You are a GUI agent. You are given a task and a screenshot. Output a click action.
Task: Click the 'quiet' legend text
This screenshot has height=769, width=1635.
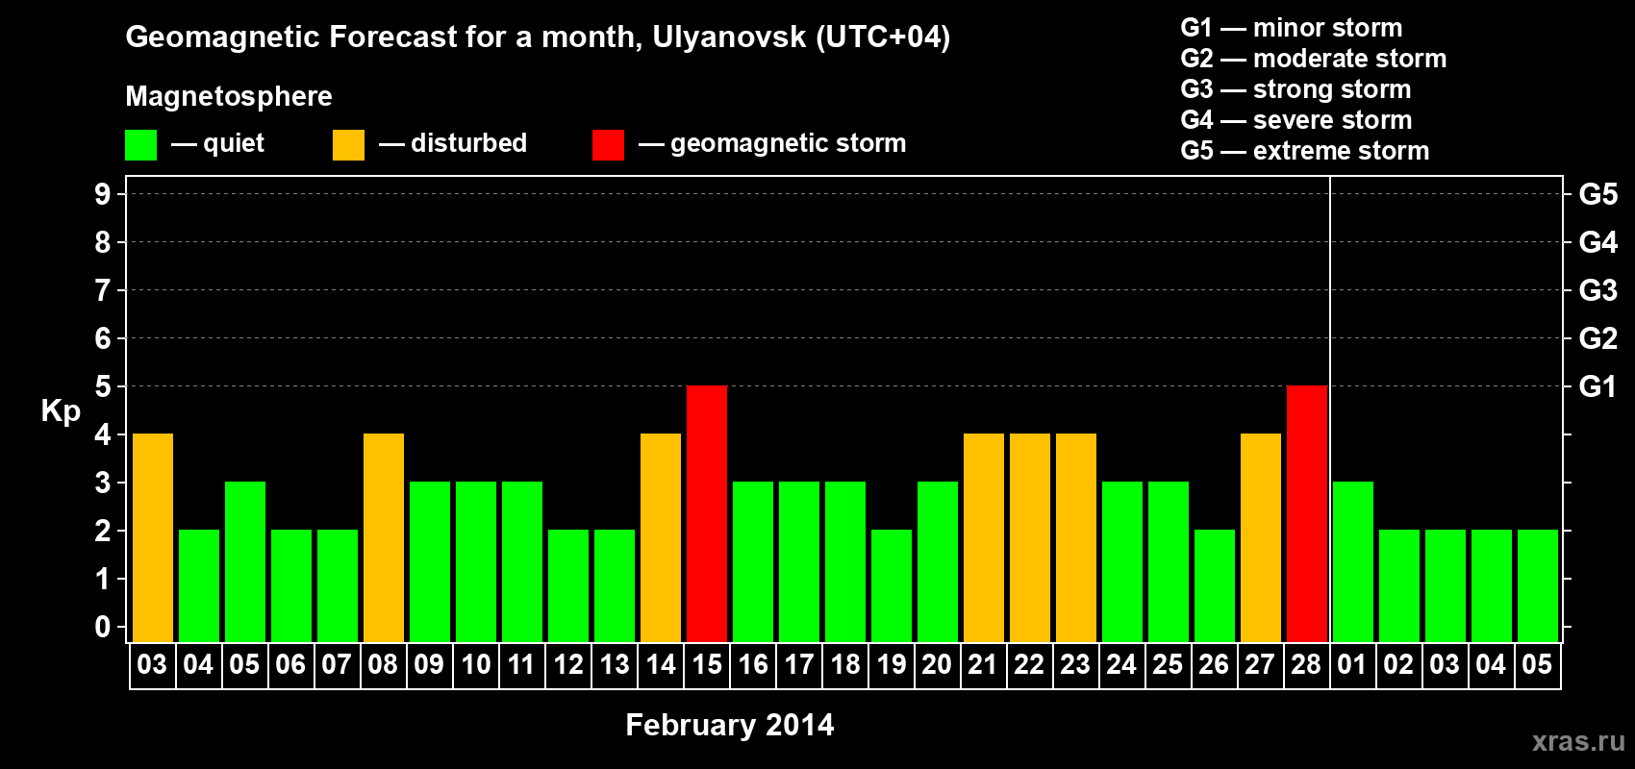234,144
